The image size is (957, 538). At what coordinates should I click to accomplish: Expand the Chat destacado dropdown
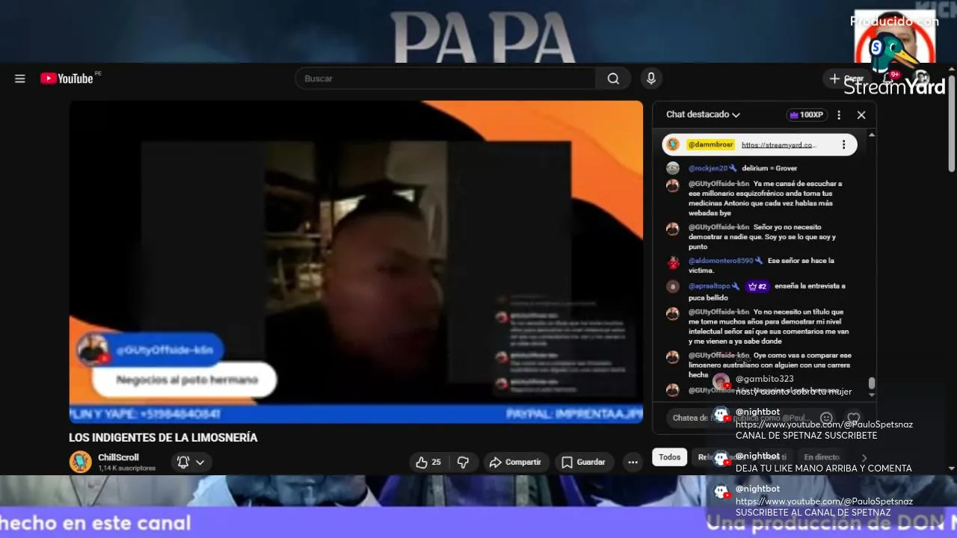[703, 115]
